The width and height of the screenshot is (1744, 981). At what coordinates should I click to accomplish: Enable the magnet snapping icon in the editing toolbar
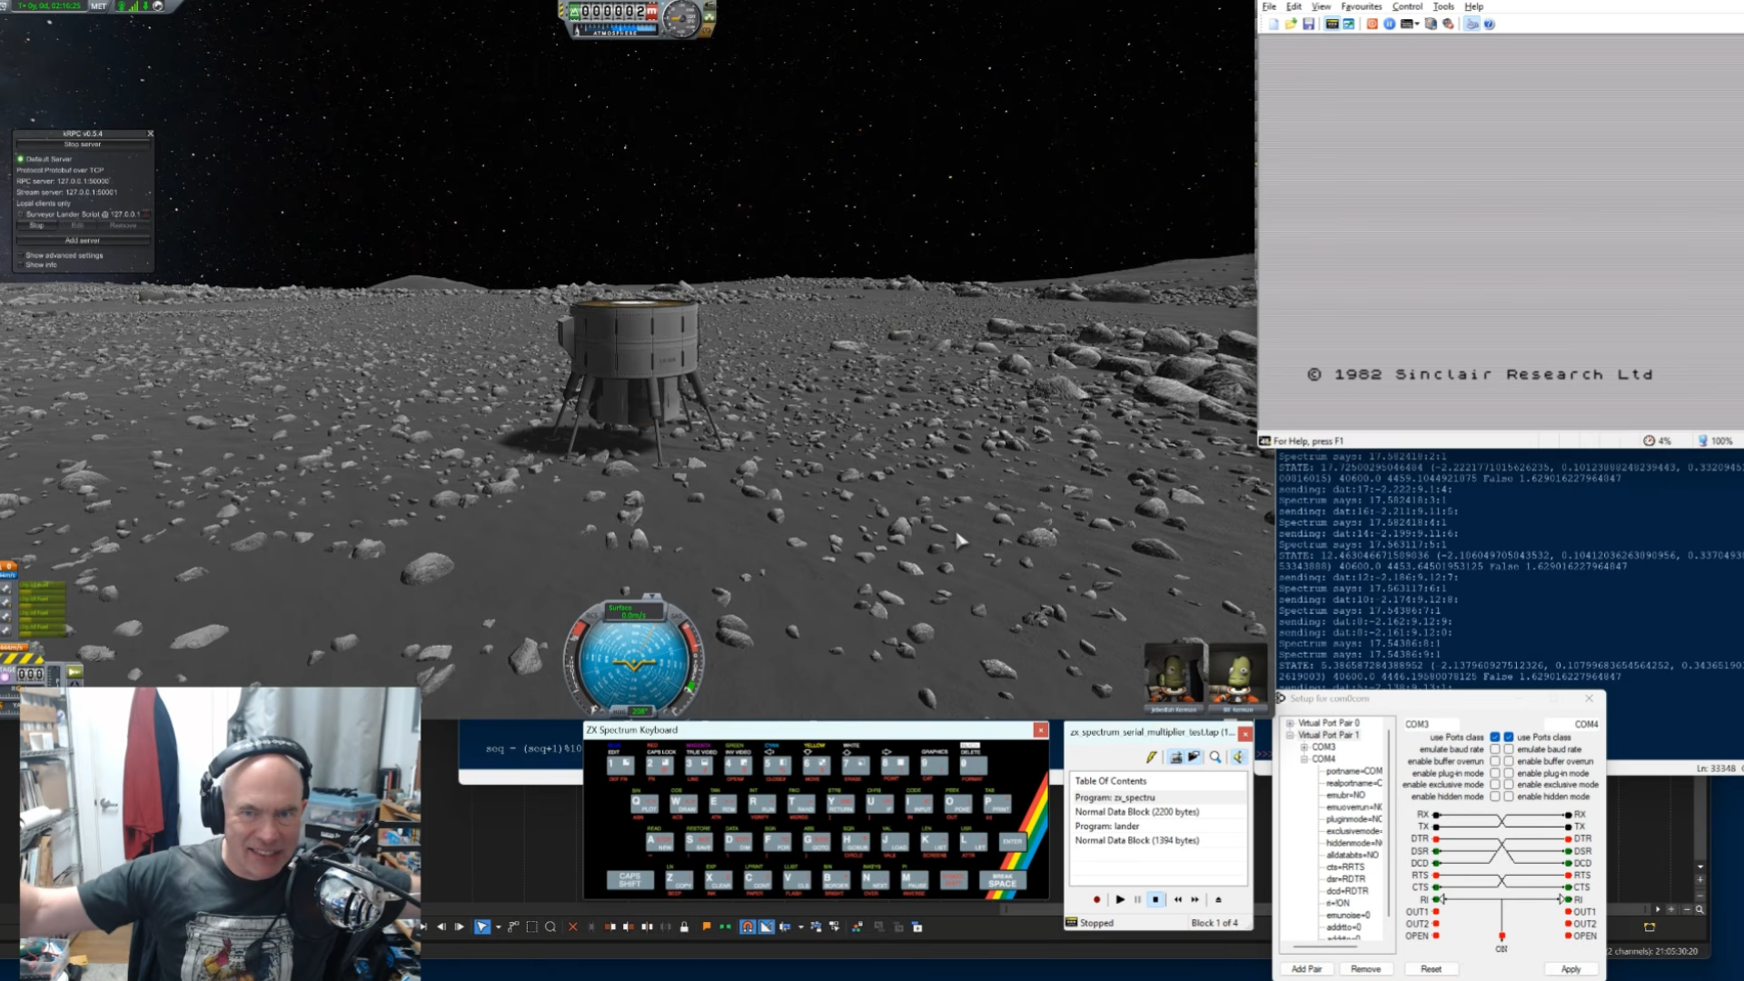(x=748, y=926)
